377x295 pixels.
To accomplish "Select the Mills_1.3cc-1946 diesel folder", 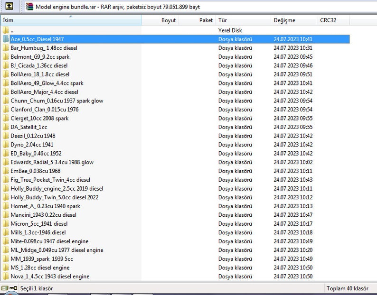I will (x=38, y=232).
